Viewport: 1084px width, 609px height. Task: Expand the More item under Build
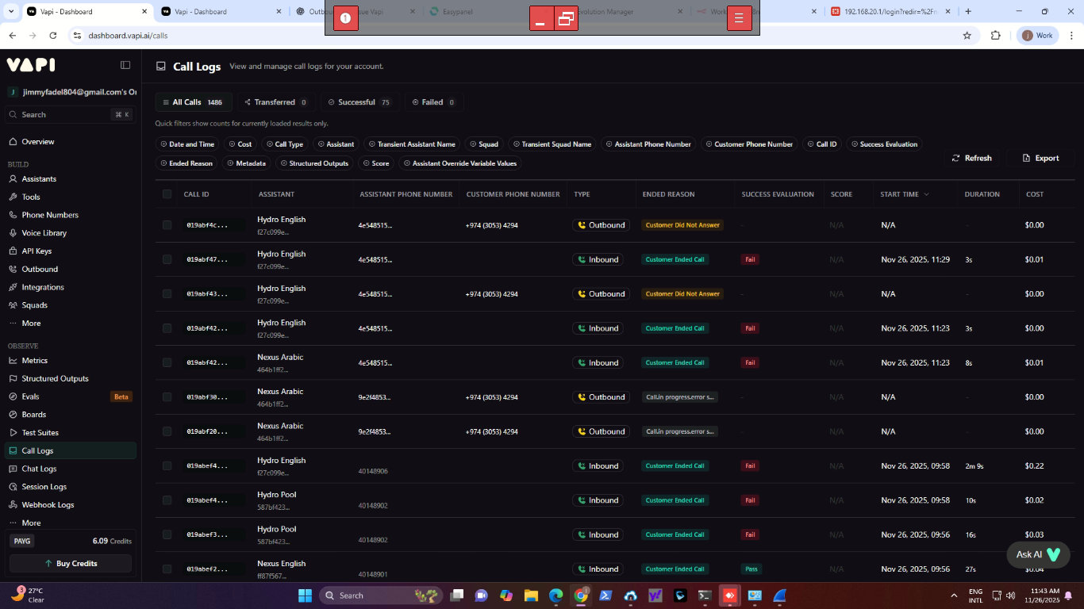31,324
